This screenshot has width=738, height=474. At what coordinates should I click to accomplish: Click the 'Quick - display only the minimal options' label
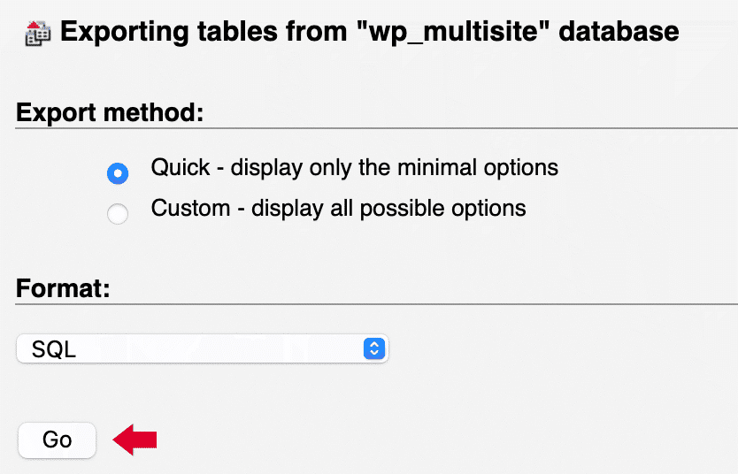[x=354, y=167]
